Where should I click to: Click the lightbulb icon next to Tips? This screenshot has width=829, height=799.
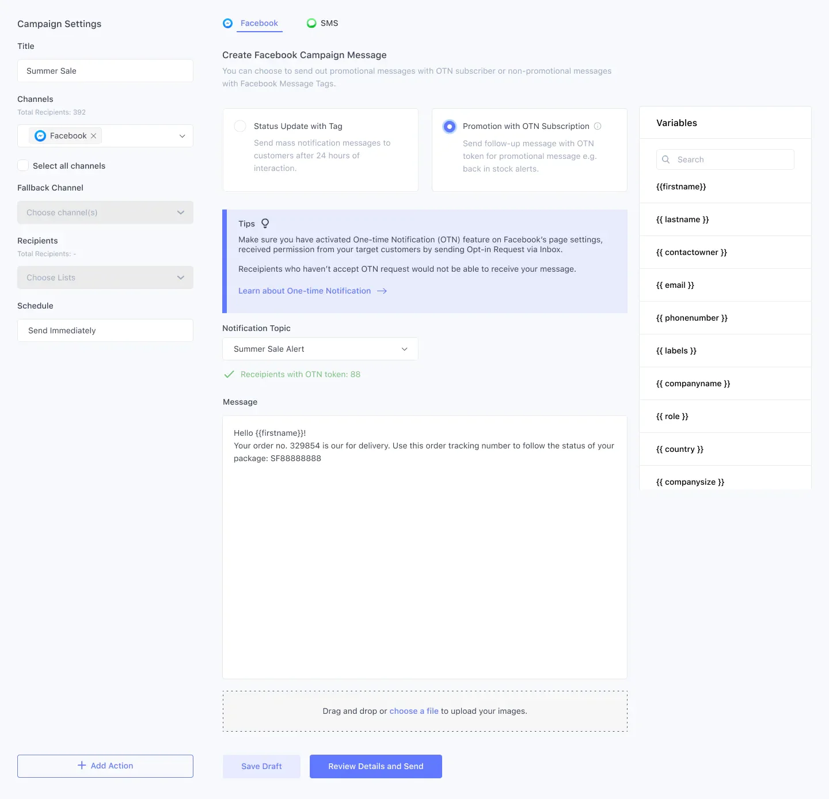coord(265,223)
